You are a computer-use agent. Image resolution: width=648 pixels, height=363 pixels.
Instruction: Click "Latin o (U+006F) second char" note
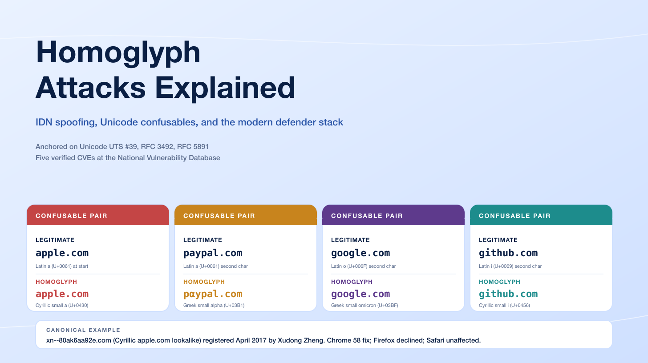364,266
